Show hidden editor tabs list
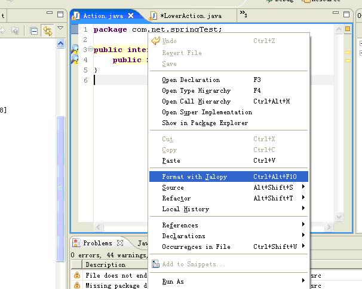 [x=243, y=14]
